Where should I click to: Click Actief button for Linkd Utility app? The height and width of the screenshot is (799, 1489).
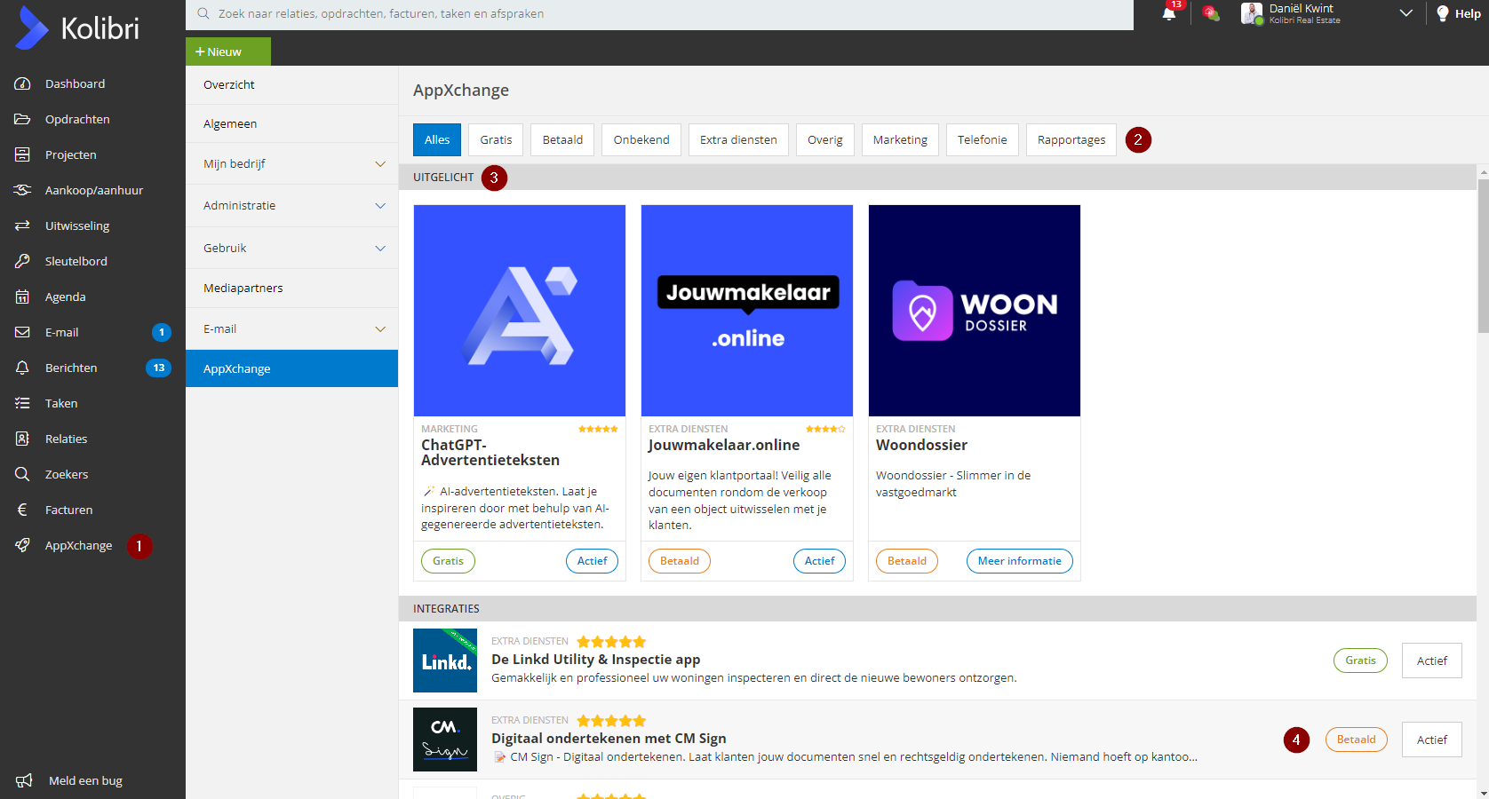coord(1432,661)
